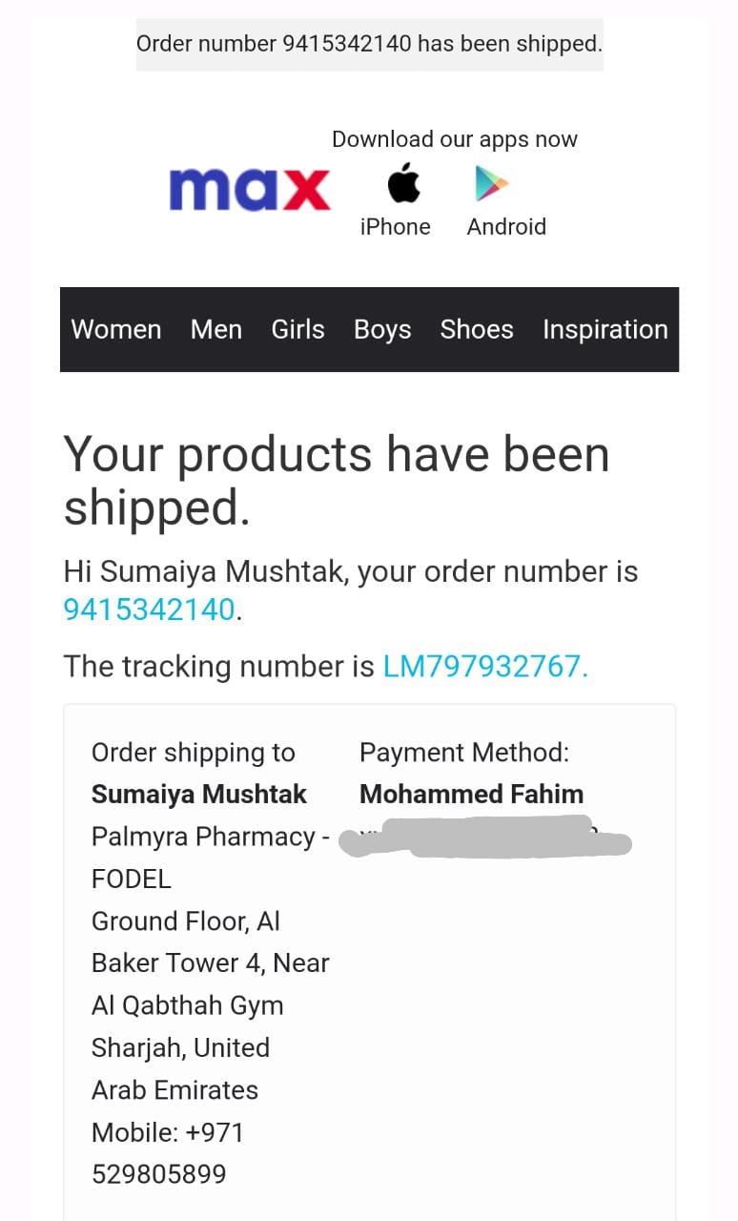Click the "Your products have been shipped" heading
The height and width of the screenshot is (1221, 738).
336,480
